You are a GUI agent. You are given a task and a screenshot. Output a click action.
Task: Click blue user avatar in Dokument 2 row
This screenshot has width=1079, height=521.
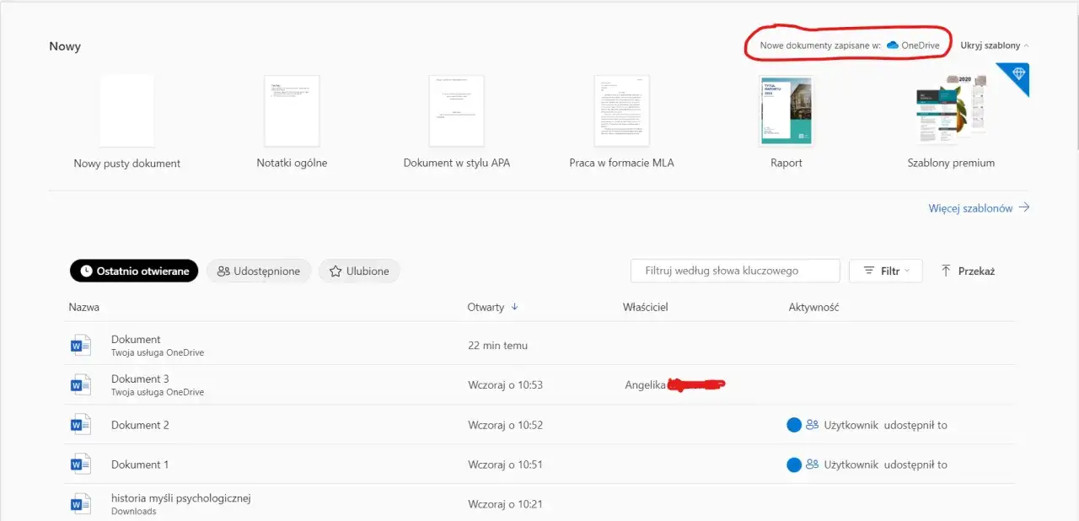[793, 425]
